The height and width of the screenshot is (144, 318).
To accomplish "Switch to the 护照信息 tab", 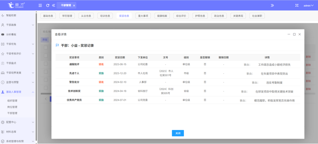I will click(200, 16).
